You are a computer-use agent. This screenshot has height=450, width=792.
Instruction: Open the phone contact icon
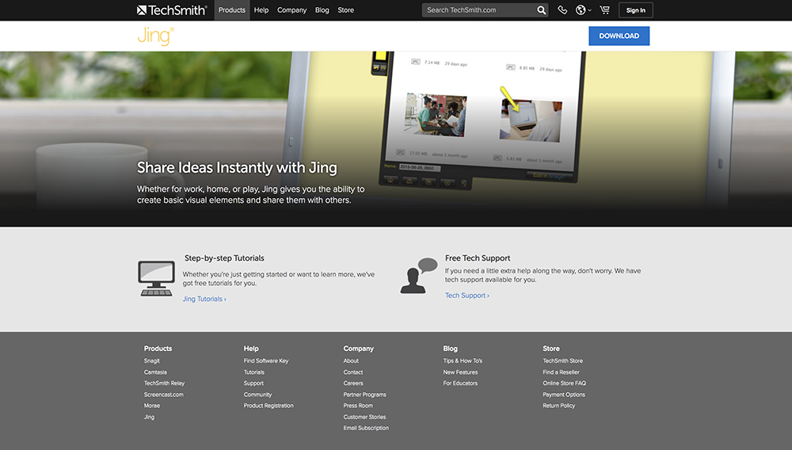562,10
